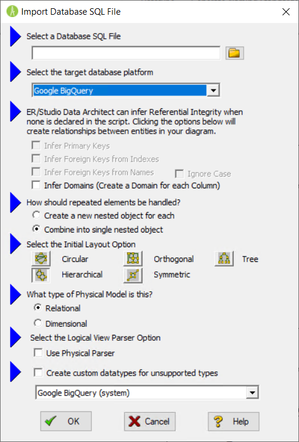Screen dimensions: 299x442
Task: Click the ER/Studio app icon in title bar
Action: (x=12, y=12)
